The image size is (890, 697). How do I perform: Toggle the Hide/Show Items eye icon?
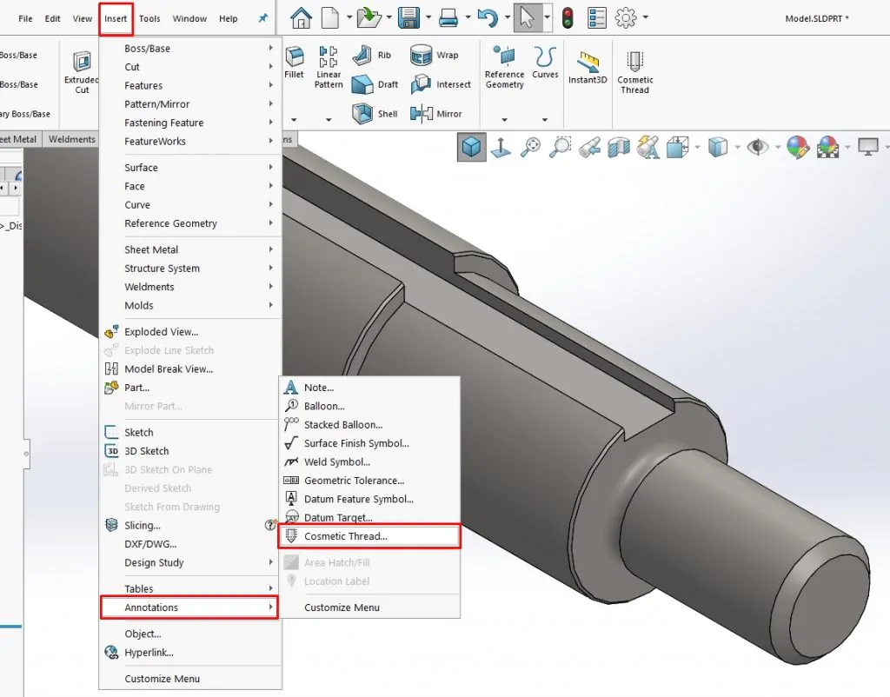[x=757, y=147]
